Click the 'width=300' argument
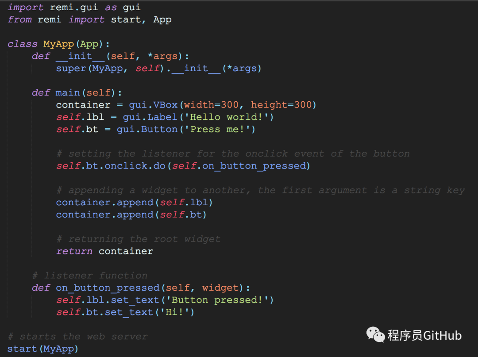The width and height of the screenshot is (478, 357). point(211,105)
